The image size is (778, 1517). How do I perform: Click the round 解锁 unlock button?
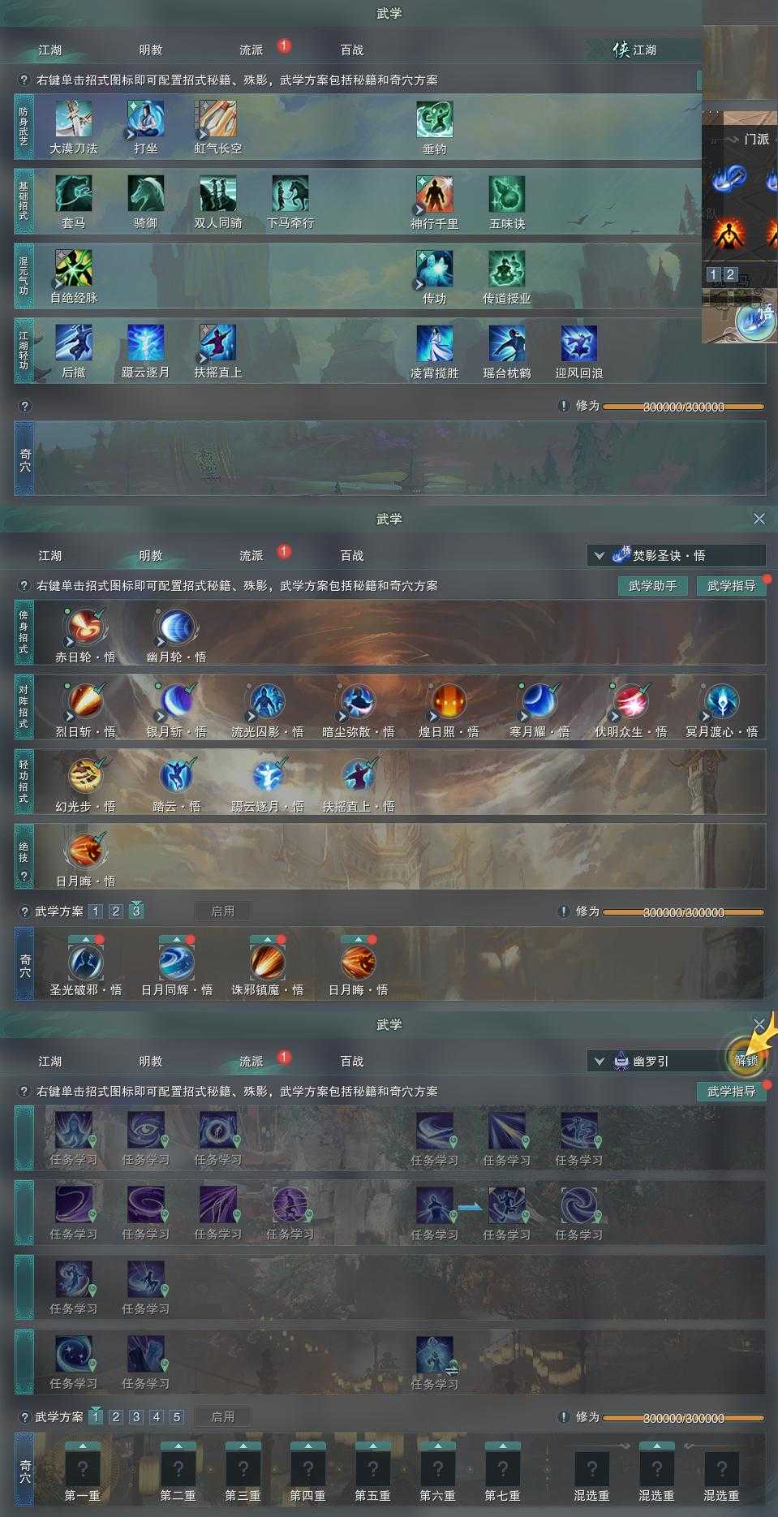(x=746, y=1060)
